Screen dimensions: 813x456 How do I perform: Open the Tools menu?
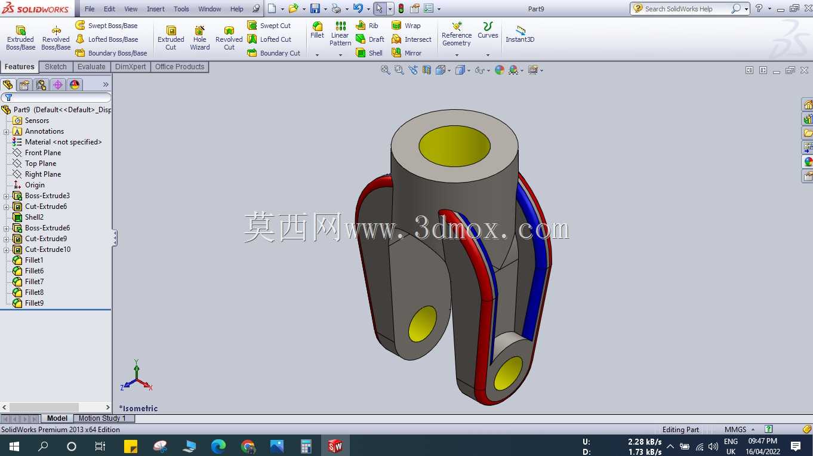[x=181, y=9]
